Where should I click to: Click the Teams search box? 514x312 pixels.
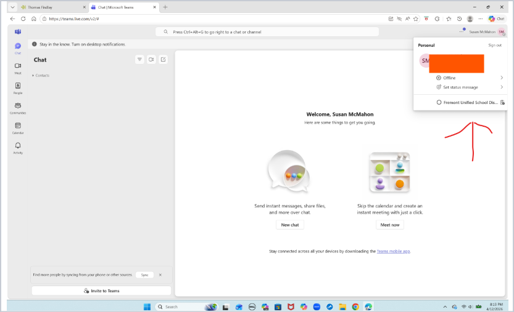pos(267,32)
